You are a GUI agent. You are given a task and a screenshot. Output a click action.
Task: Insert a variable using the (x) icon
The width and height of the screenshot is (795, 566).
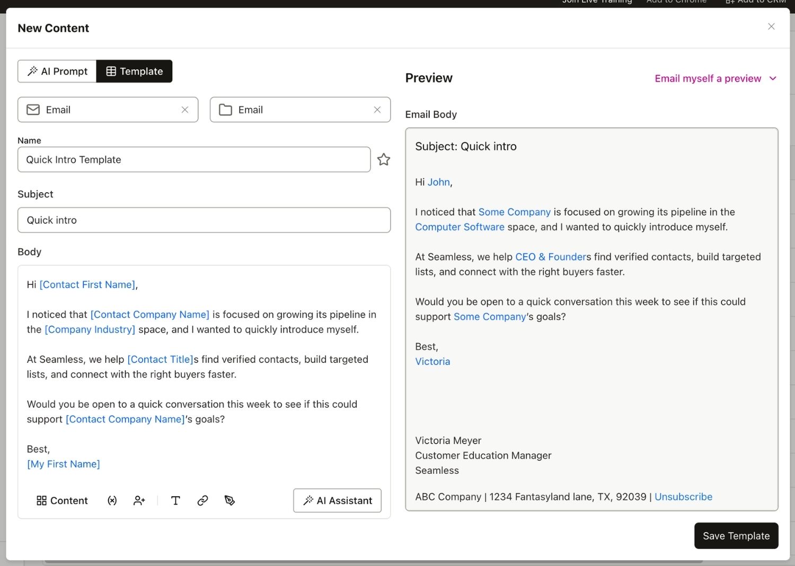112,500
